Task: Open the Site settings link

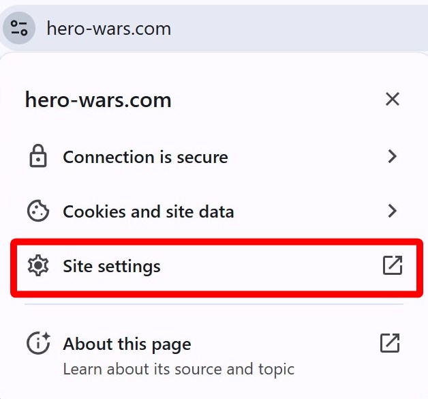Action: coord(112,266)
